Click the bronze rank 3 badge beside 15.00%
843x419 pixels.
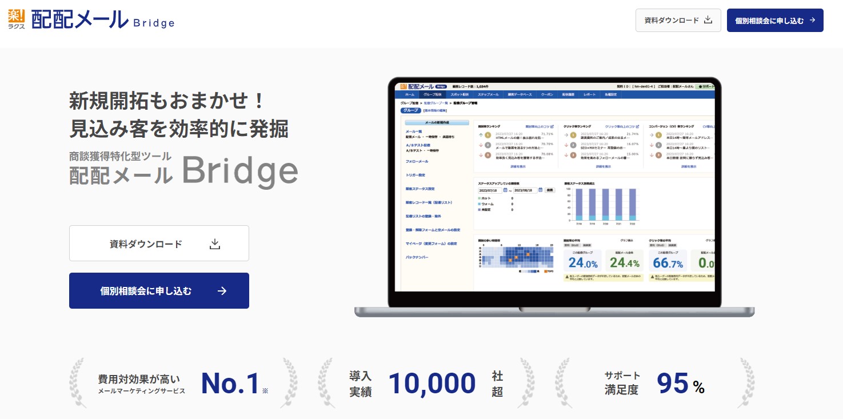point(573,155)
